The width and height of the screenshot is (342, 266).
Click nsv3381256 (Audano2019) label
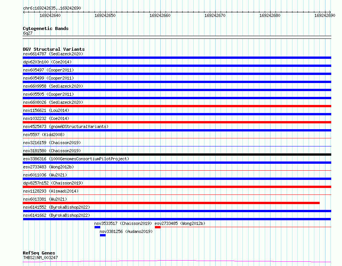click(x=126, y=231)
